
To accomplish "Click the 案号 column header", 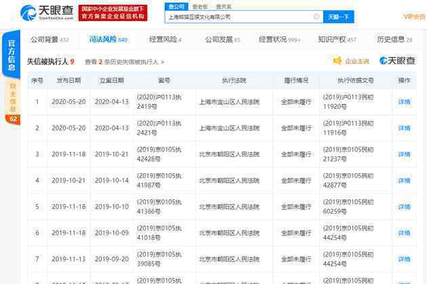I will [x=164, y=80].
